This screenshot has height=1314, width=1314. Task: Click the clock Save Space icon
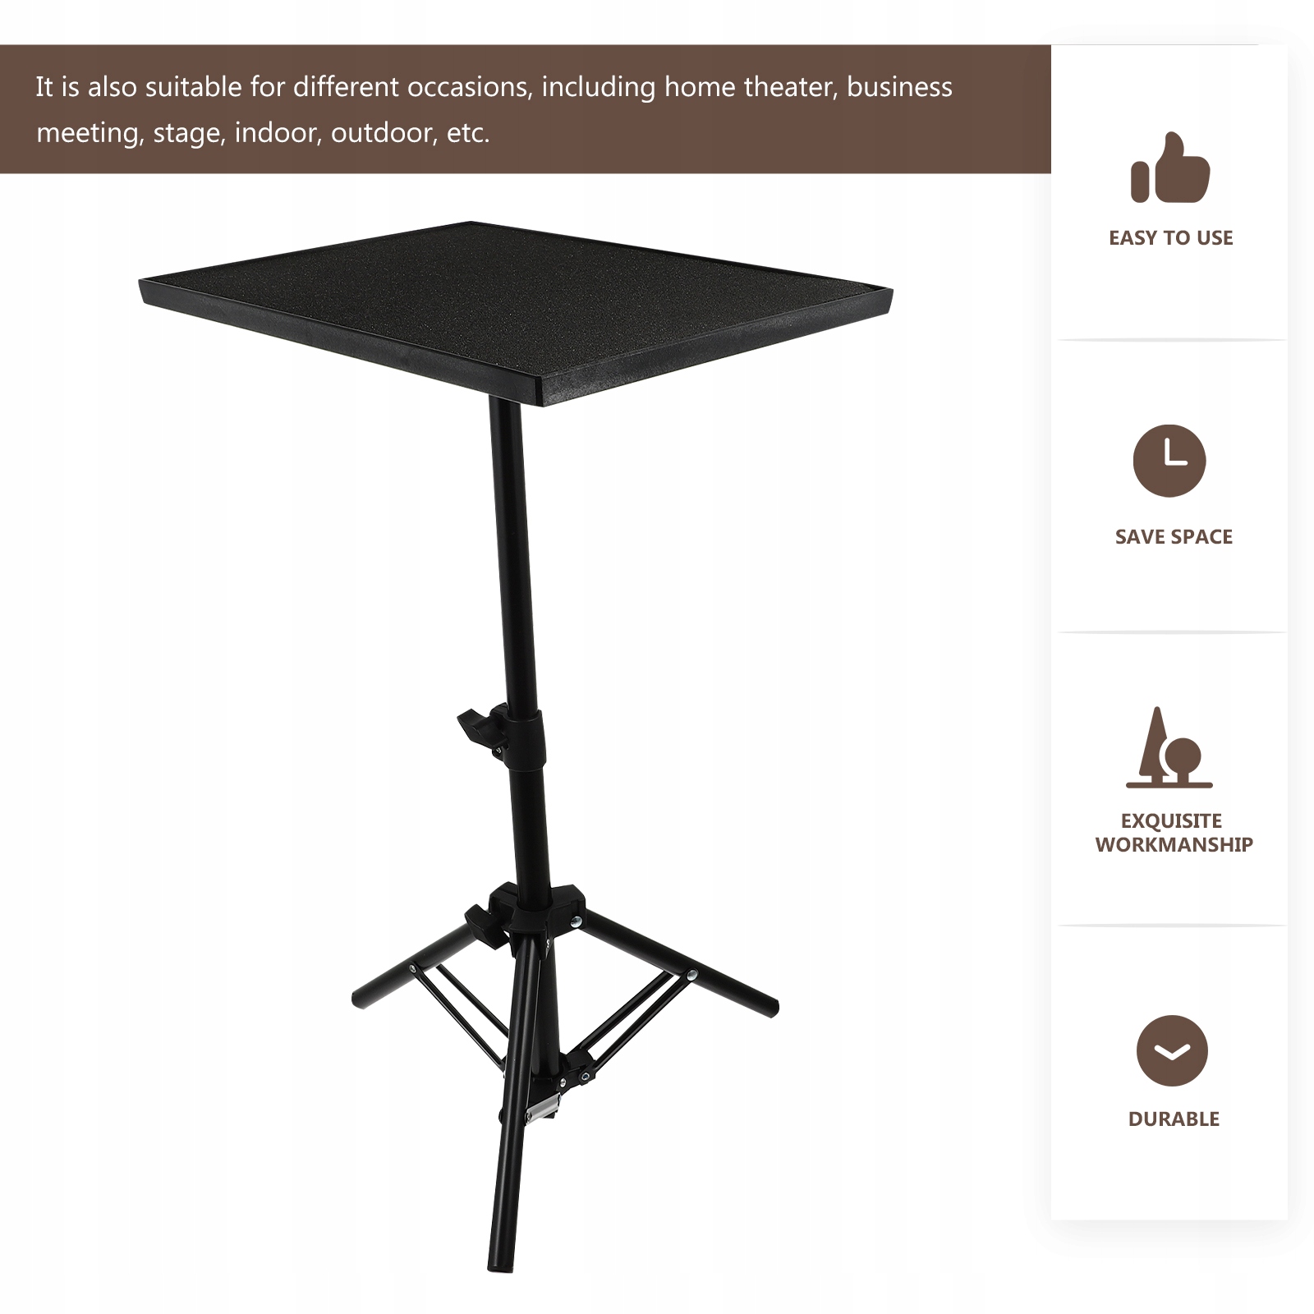coord(1169,461)
